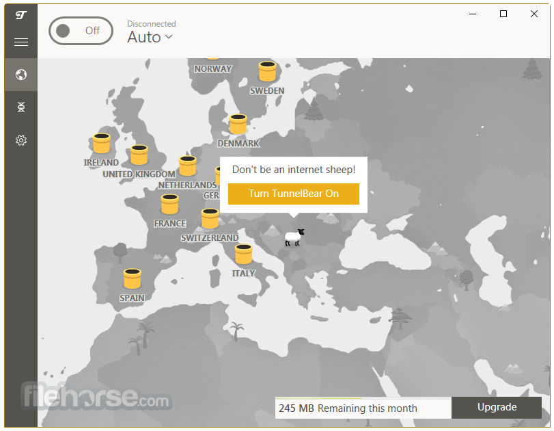Image resolution: width=554 pixels, height=431 pixels.
Task: Select the Ireland tunnel on the map
Action: click(101, 143)
